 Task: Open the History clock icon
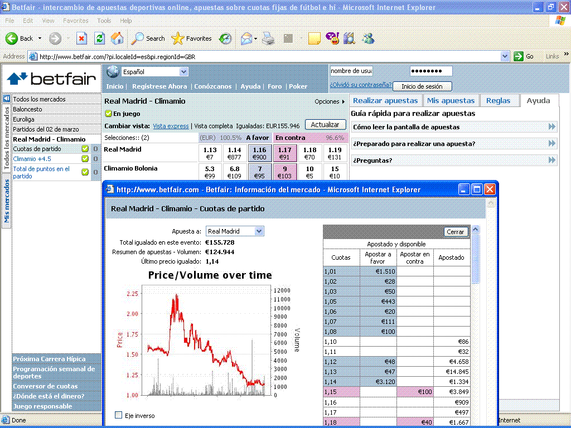click(x=225, y=38)
